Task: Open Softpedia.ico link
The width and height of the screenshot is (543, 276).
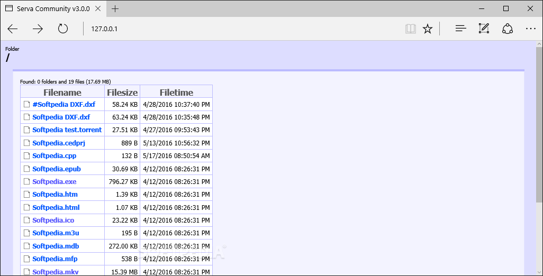Action: [x=53, y=220]
